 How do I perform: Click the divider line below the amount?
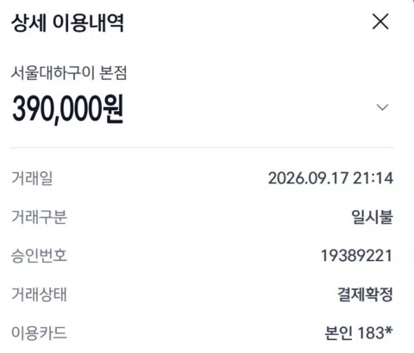[x=202, y=147]
